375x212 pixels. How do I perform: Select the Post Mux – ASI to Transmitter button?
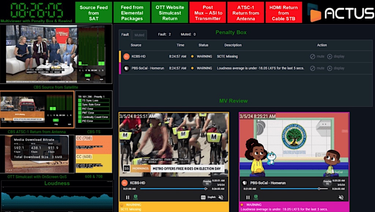point(208,13)
